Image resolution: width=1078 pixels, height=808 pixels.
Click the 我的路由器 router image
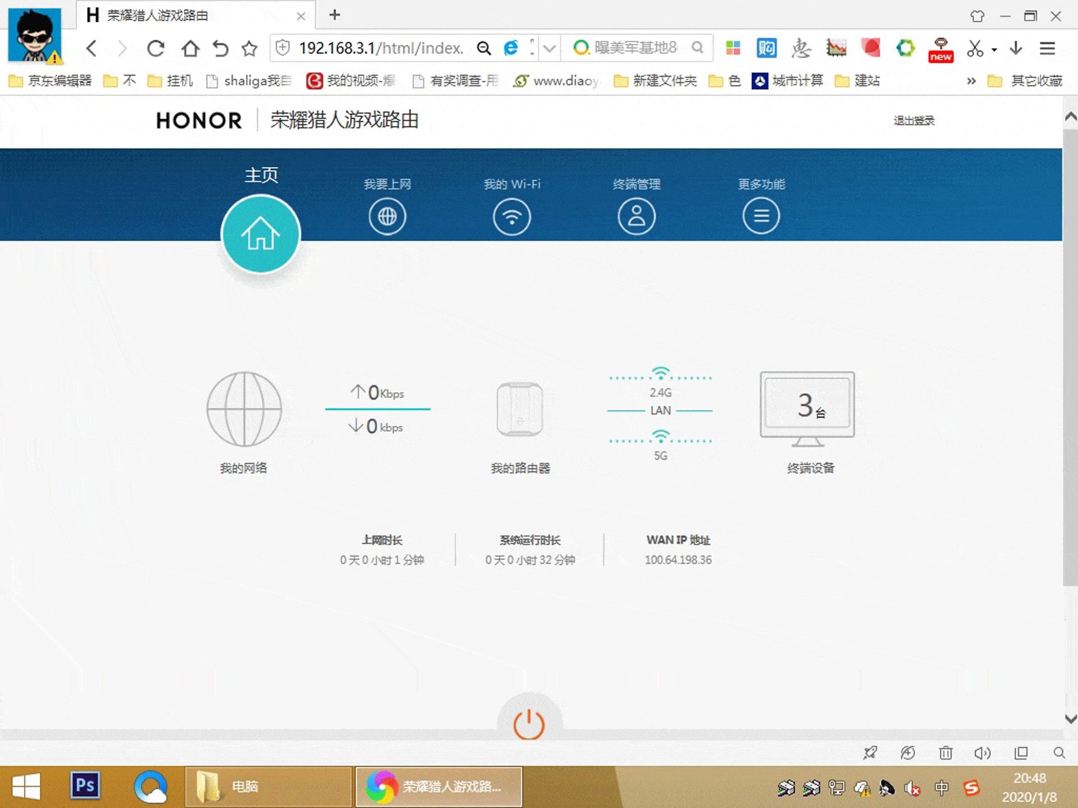(x=520, y=410)
